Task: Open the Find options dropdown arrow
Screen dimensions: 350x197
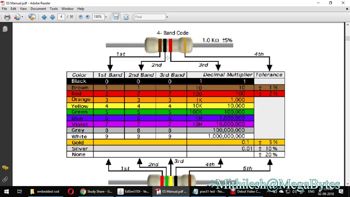Action: [x=167, y=17]
